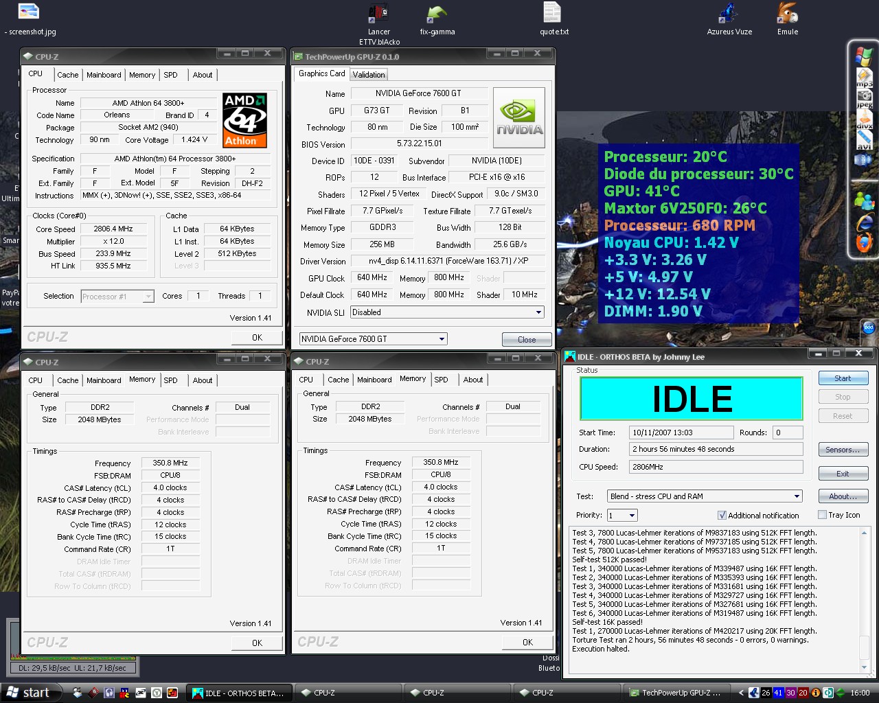This screenshot has height=703, width=879.
Task: Click 'Processeur: 20°C' on desktop monitor widget
Action: (665, 157)
